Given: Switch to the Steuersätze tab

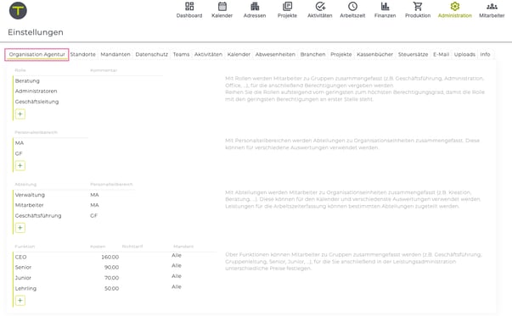Looking at the screenshot, I should [413, 54].
